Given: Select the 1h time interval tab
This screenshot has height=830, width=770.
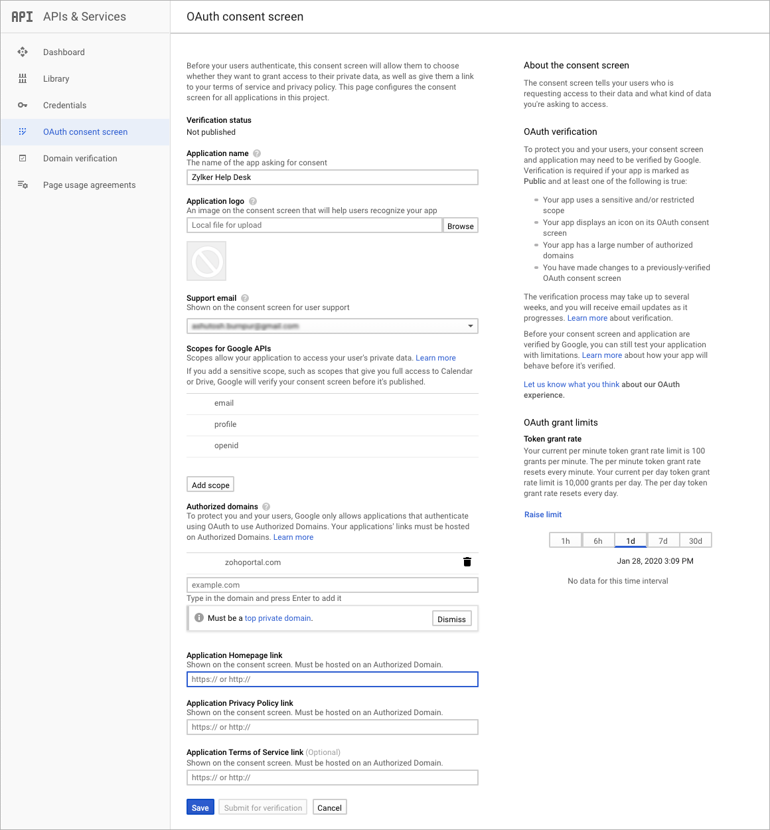Looking at the screenshot, I should click(x=566, y=540).
